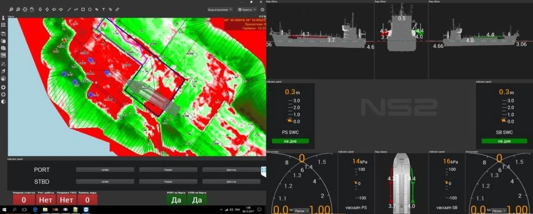Toggle the PORT on board 'Да' indicator
Screen dimensions: 533x214
coord(176,200)
